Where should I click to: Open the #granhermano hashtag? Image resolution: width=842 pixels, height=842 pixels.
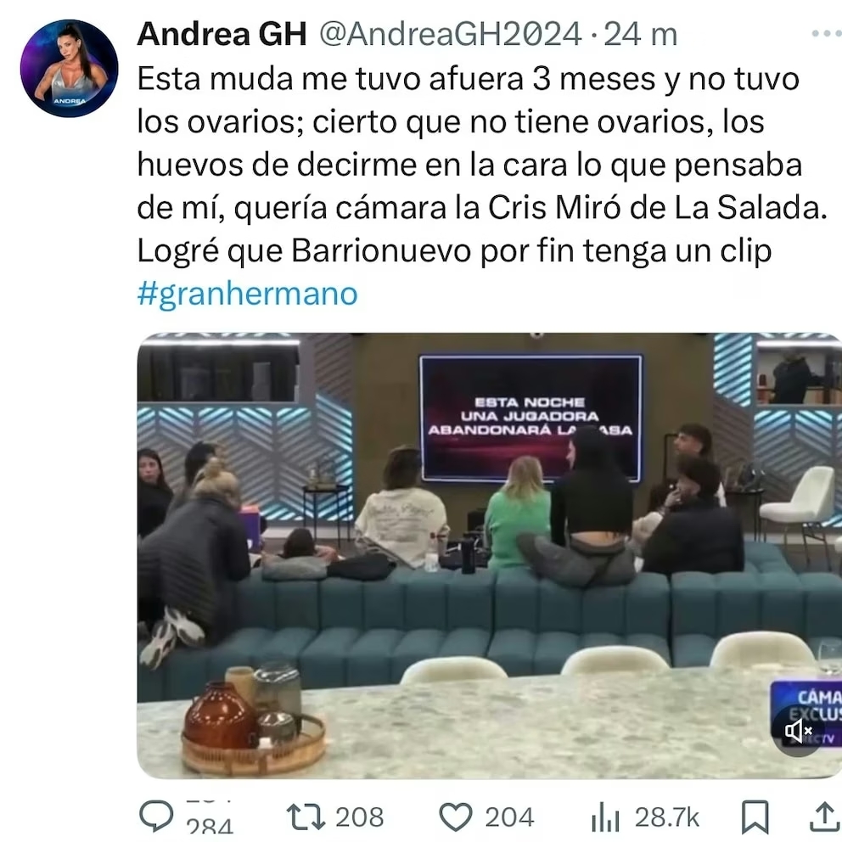tap(248, 295)
